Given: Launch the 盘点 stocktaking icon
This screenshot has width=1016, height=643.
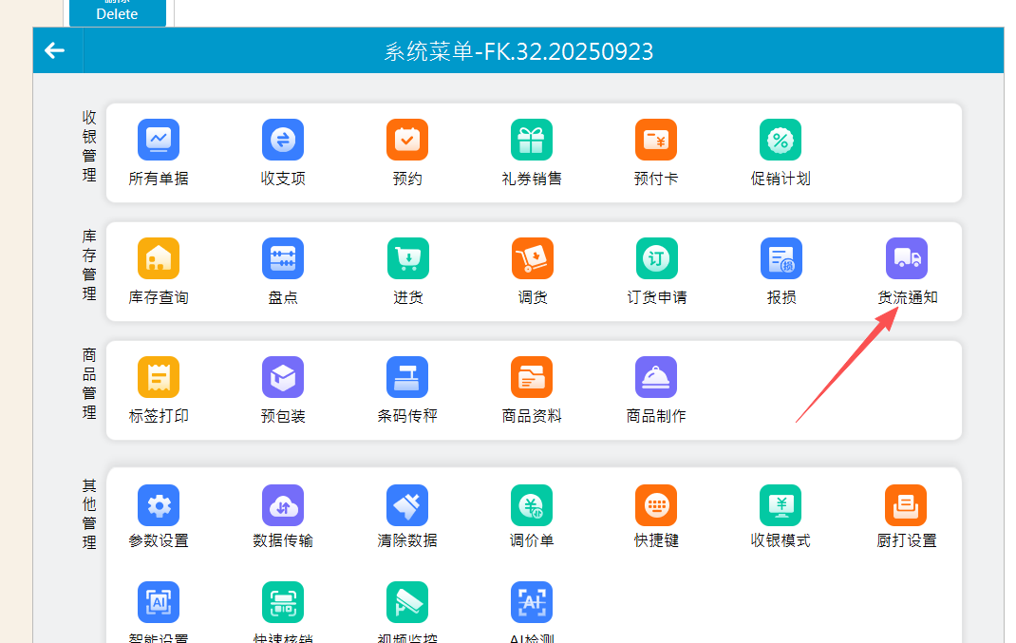Looking at the screenshot, I should tap(283, 258).
